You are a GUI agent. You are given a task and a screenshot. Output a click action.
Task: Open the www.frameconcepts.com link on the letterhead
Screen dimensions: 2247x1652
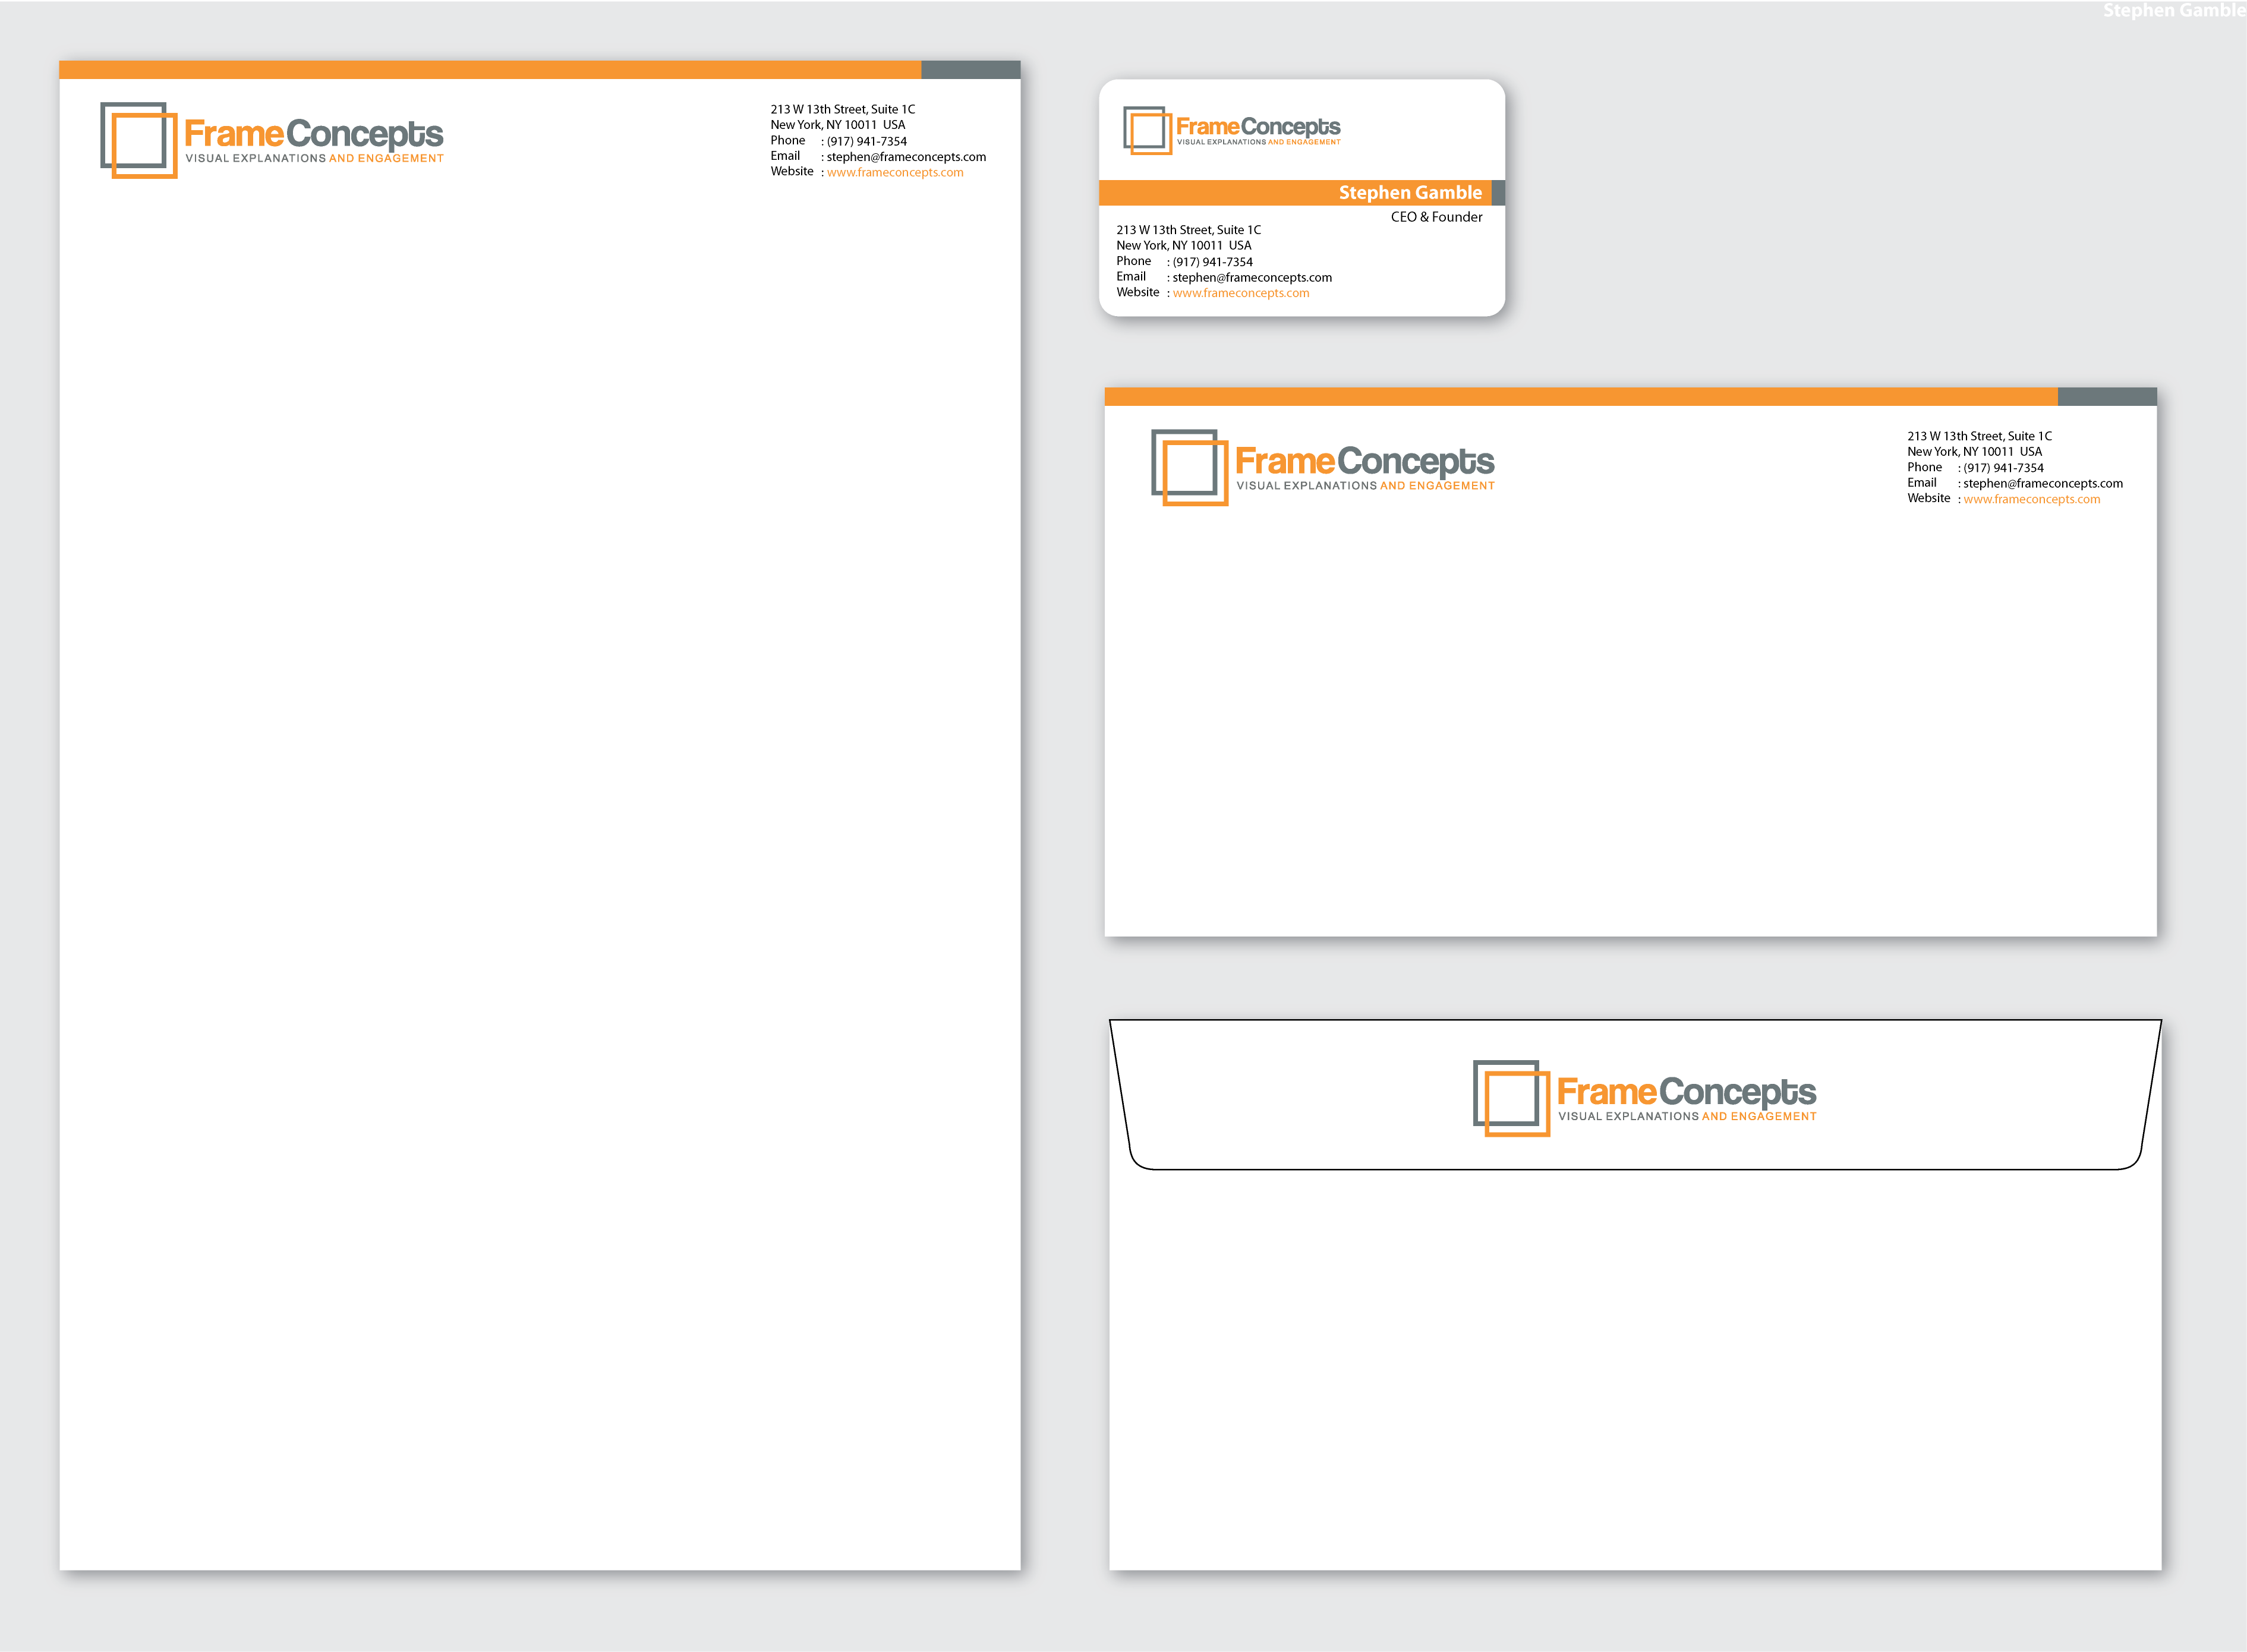pyautogui.click(x=895, y=173)
